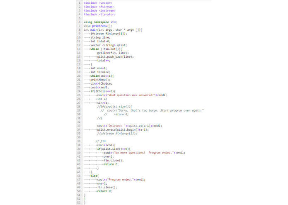Click the 'string line;' declaration
This screenshot has width=288, height=205.
[x=100, y=37]
